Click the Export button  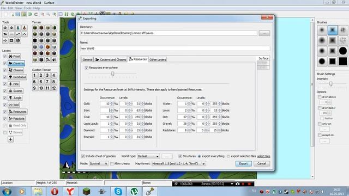pos(243,163)
